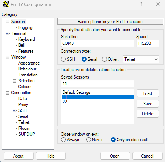This screenshot has height=162, width=165.
Task: Expand the SSH tree node
Action: (x=14, y=110)
